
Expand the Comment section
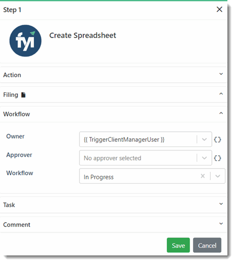221,224
